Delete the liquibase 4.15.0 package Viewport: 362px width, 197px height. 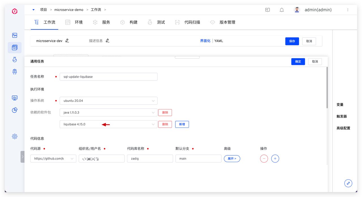pos(165,124)
